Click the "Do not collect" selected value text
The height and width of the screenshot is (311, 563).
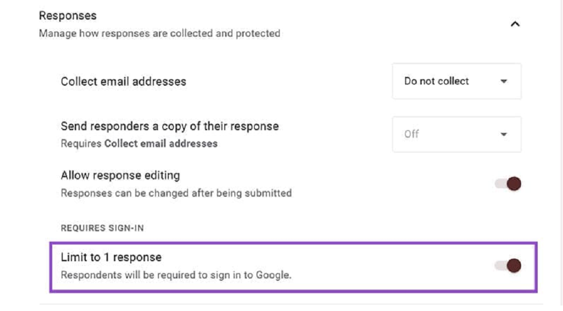437,81
